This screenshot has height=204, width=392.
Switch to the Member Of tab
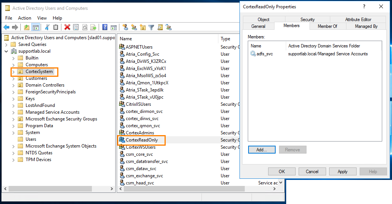[x=327, y=26]
